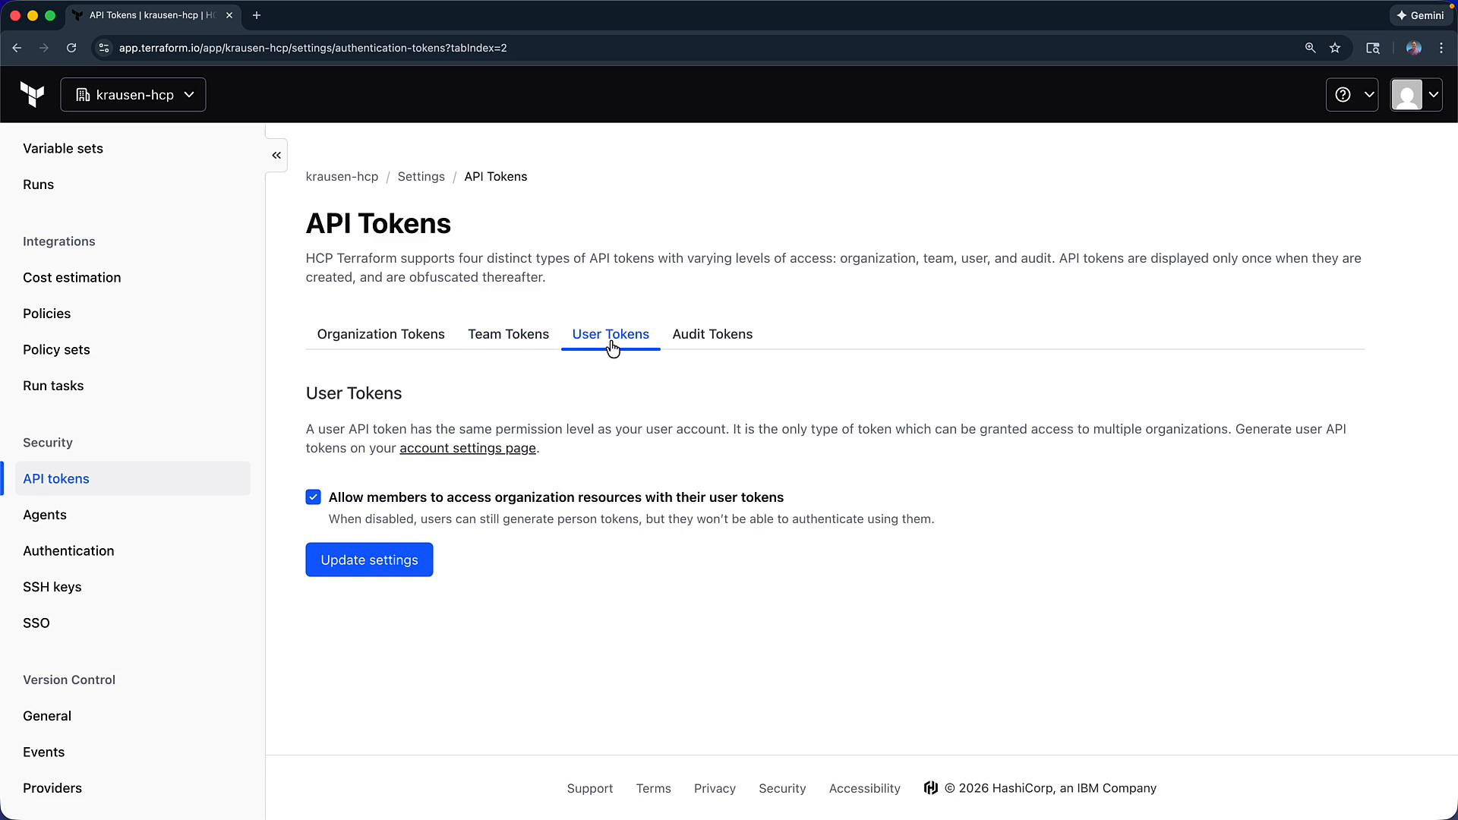1458x820 pixels.
Task: Open Agents in the sidebar
Action: coord(45,515)
